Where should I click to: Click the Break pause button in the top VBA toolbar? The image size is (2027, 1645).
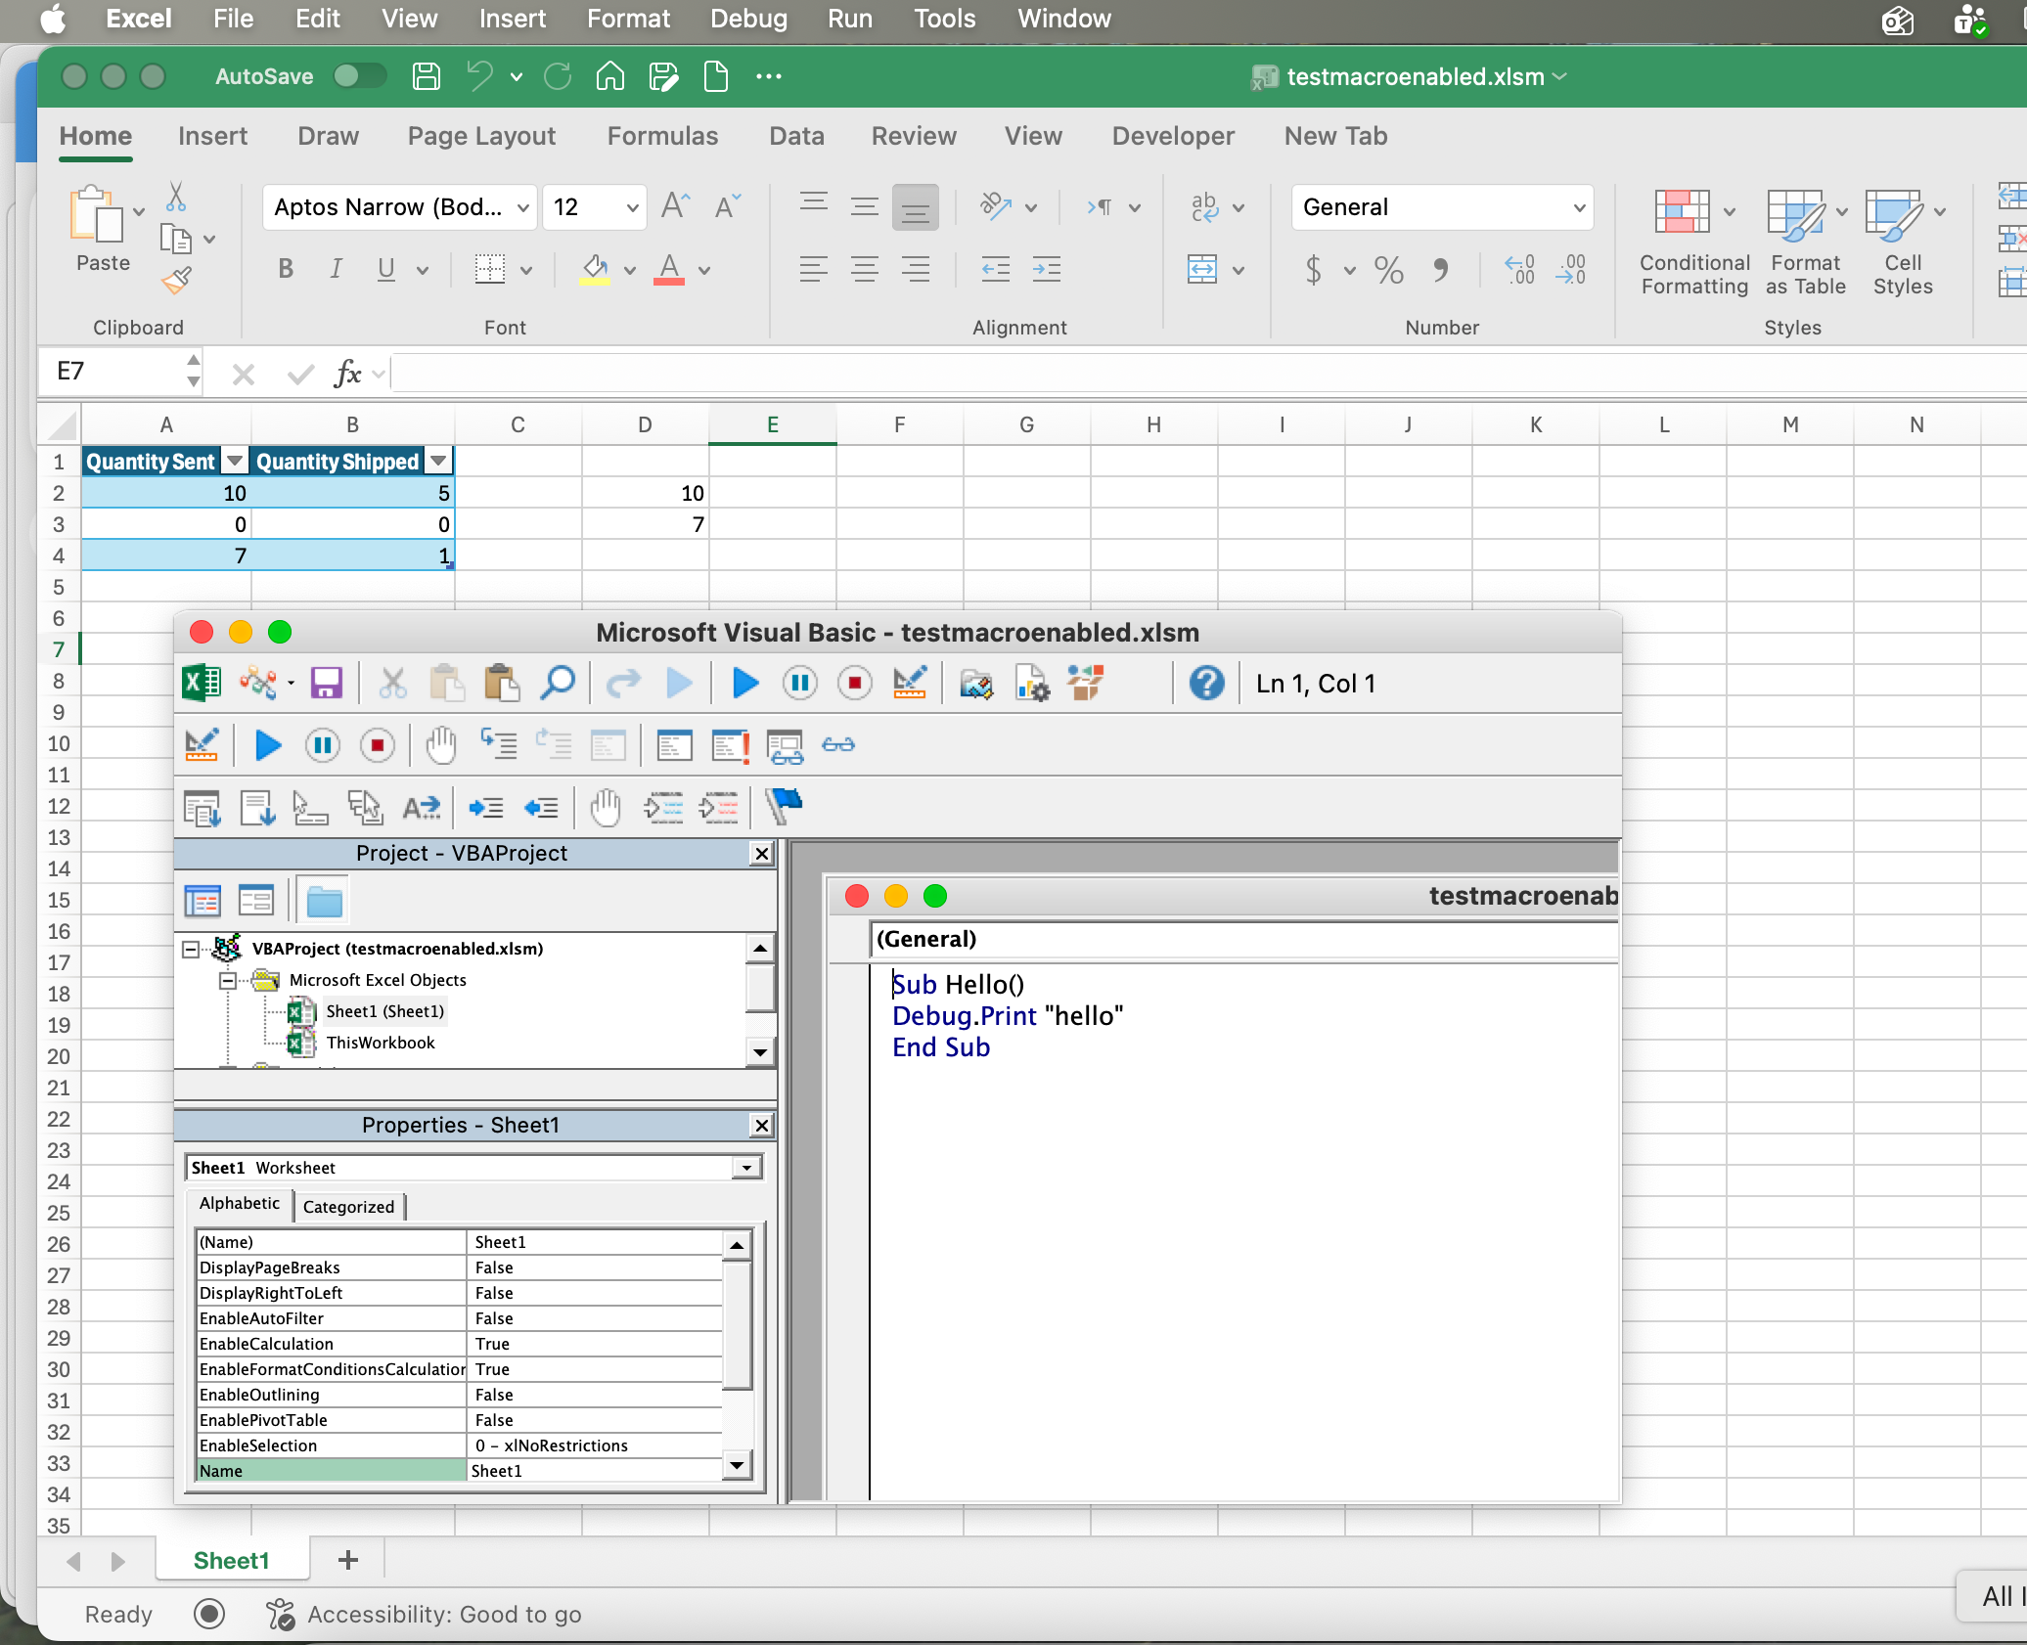point(799,683)
